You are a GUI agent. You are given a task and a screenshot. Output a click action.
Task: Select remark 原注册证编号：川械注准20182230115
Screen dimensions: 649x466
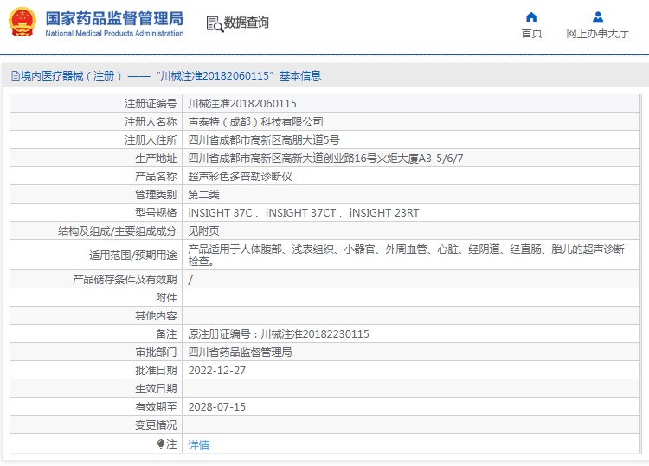(x=279, y=333)
